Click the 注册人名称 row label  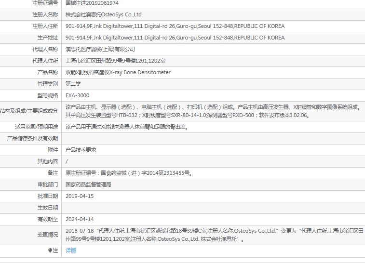tap(45, 14)
